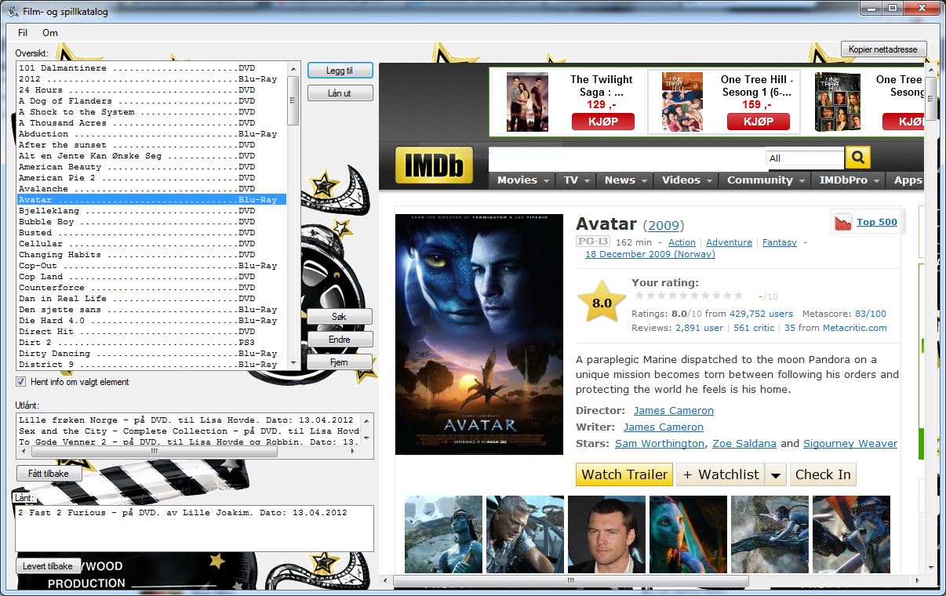The width and height of the screenshot is (946, 596).
Task: Expand the Videos menu on IMDb
Action: (x=686, y=180)
